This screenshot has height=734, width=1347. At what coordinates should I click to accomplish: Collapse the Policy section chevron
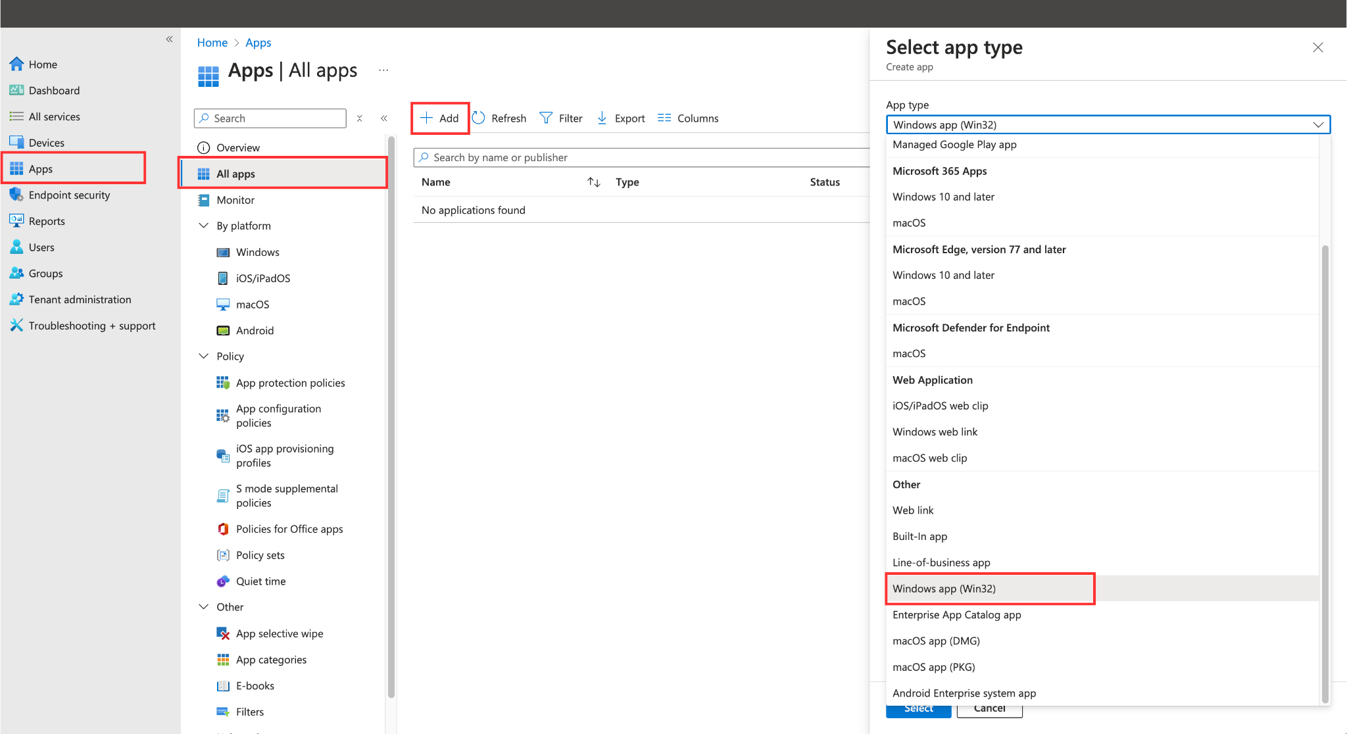coord(204,356)
